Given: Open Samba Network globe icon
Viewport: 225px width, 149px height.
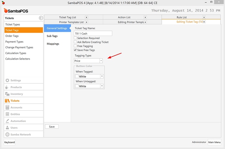Looking at the screenshot, I should coord(7,135).
